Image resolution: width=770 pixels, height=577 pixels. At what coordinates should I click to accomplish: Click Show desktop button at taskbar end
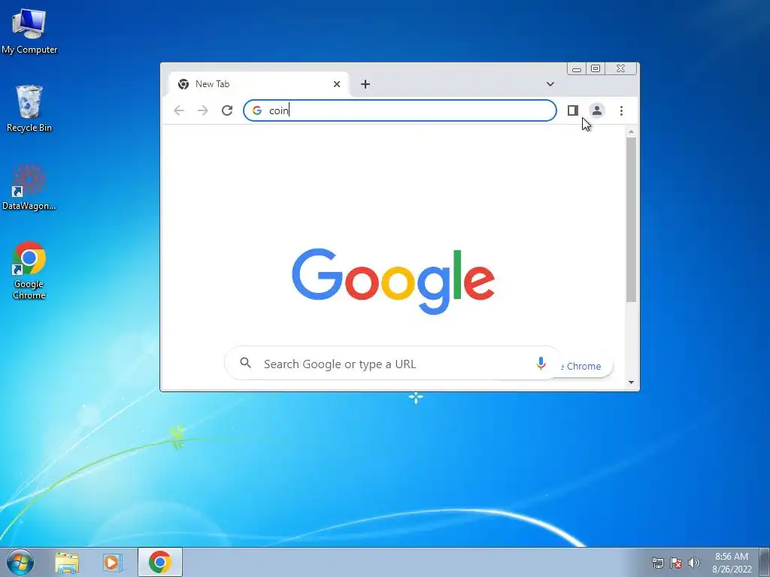[x=765, y=562]
